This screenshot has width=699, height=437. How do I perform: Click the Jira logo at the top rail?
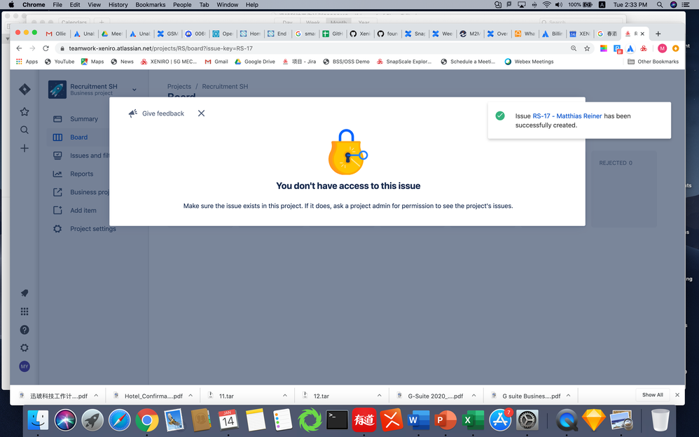(25, 89)
